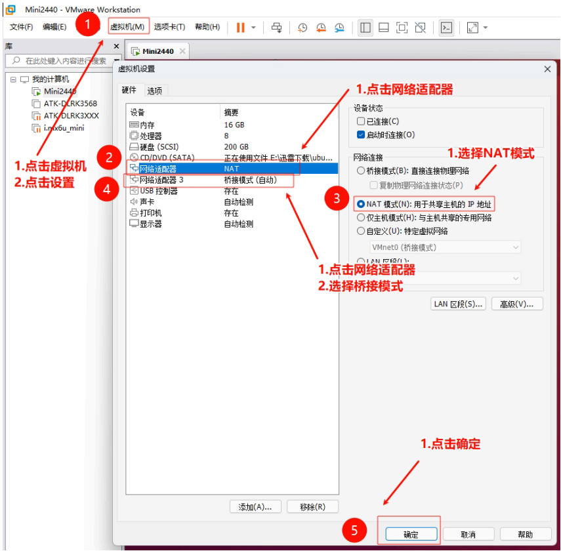This screenshot has height=551, width=561.
Task: Click the 添加(A)... button
Action: pos(255,507)
